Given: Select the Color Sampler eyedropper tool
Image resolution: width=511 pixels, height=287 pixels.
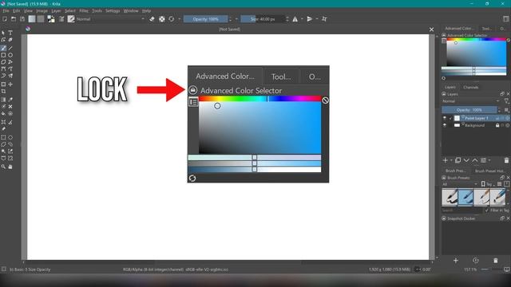Looking at the screenshot, I should (x=10, y=100).
